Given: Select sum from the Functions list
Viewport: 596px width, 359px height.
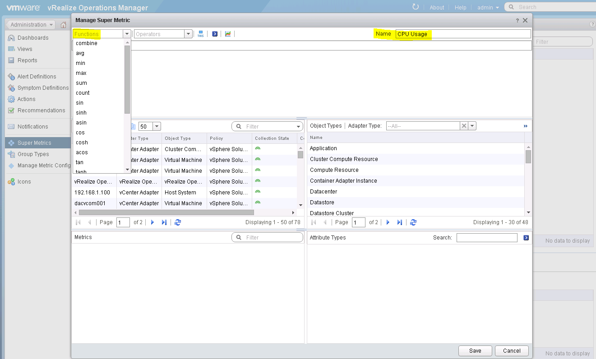Looking at the screenshot, I should [98, 83].
